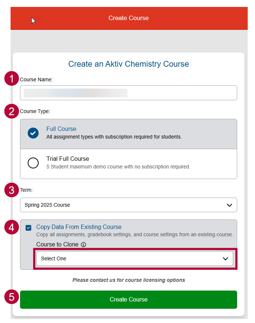255x323 pixels.
Task: Open the Select One course dropdown
Action: pos(134,258)
